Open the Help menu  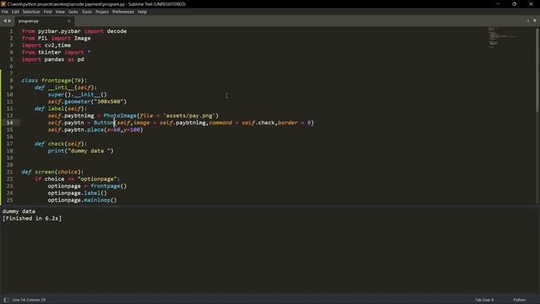143,12
